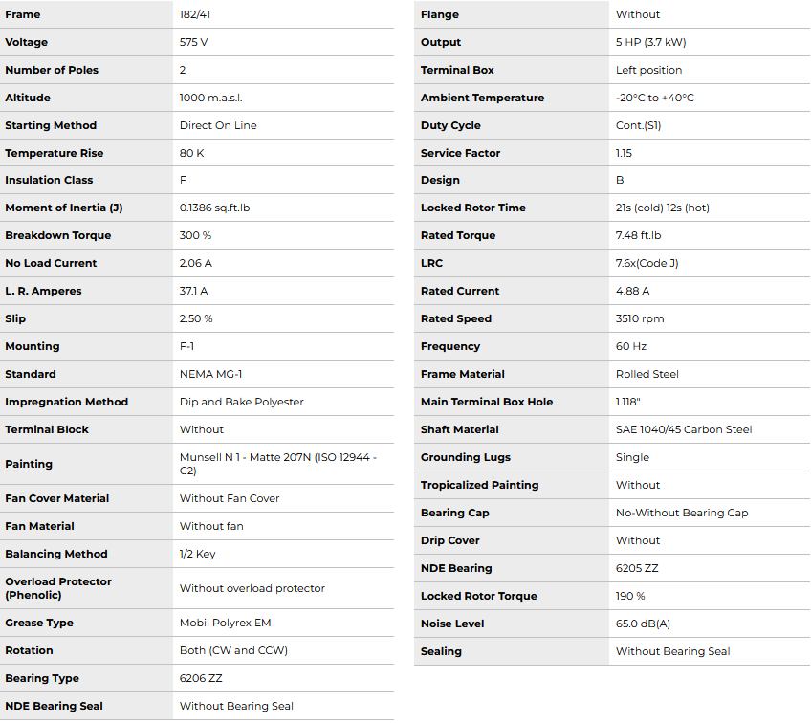Click the Output 5 HP (3.7 kW) value
Image resolution: width=811 pixels, height=723 pixels.
click(x=650, y=42)
